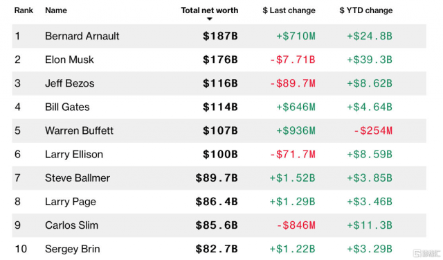Viewport: 443px width, 260px height.
Task: Click the Name column header
Action: [56, 10]
